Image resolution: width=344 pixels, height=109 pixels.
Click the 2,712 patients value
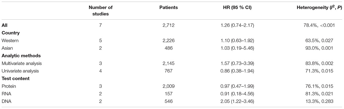pos(169,25)
